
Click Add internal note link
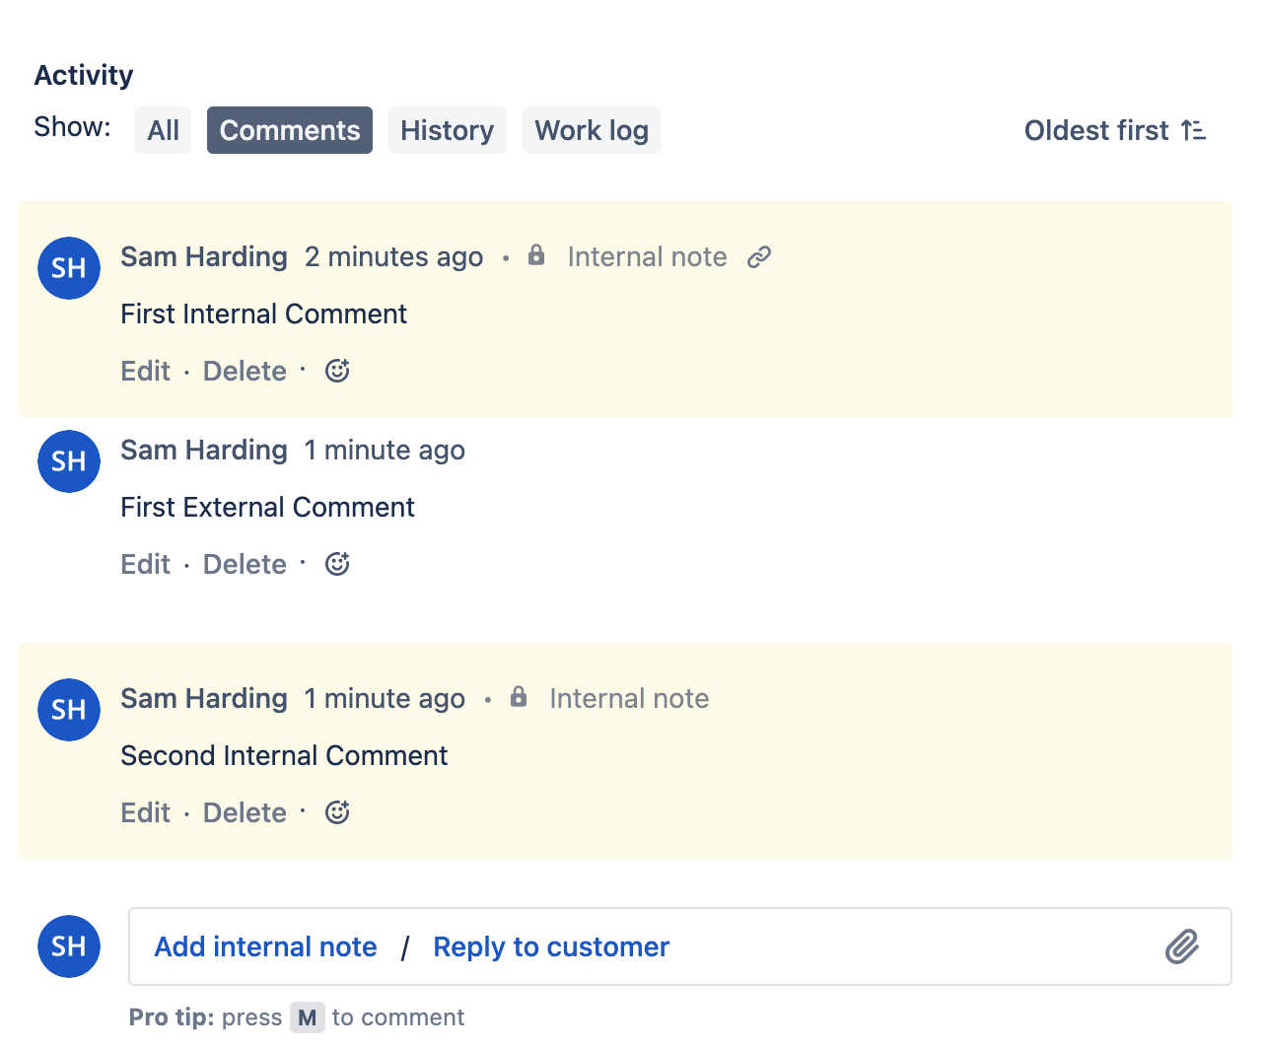[x=265, y=946]
